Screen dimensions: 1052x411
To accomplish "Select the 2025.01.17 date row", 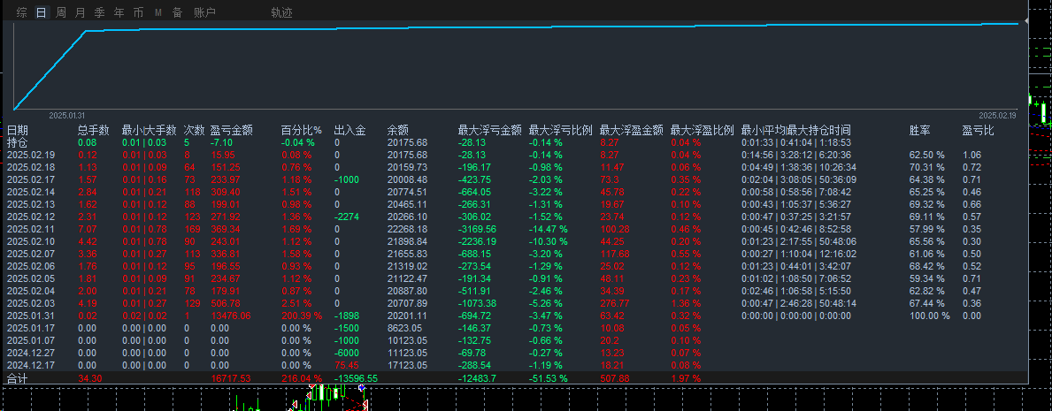I will [x=32, y=328].
